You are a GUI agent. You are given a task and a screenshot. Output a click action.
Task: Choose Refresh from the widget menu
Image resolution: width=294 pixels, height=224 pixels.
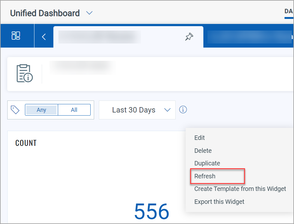[x=205, y=176]
